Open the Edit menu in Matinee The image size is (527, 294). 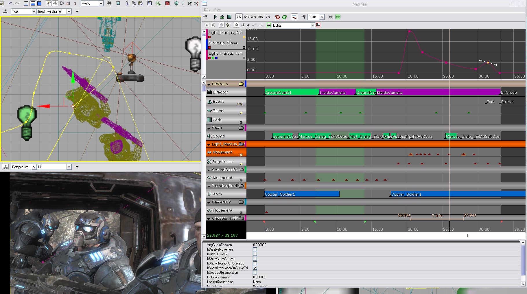click(207, 10)
